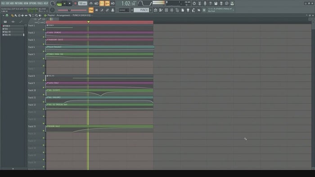Select the playlist paint brush tool

tap(16, 15)
